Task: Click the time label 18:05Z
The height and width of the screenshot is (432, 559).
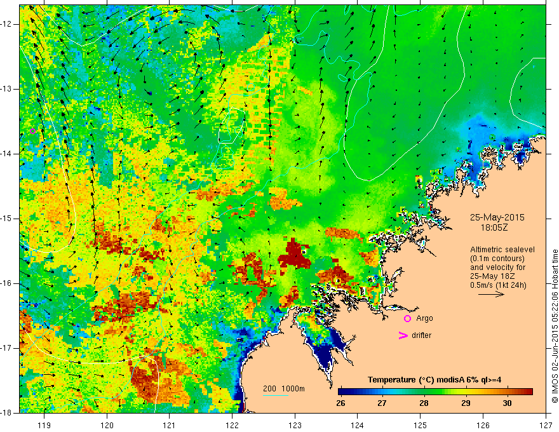Action: pyautogui.click(x=494, y=227)
